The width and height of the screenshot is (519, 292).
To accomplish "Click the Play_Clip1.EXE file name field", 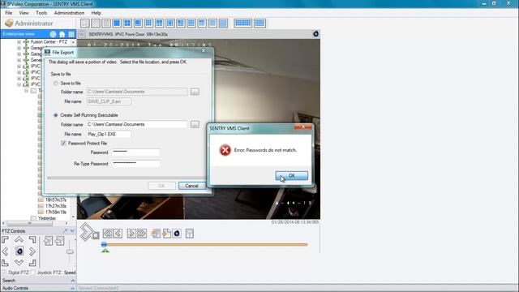I will click(x=109, y=134).
